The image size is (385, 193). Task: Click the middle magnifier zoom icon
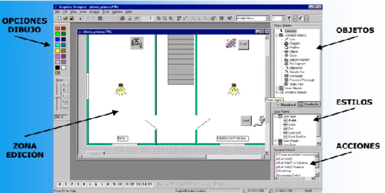tap(165, 19)
